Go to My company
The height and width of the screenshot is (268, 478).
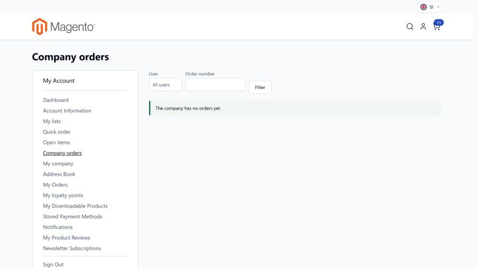coord(58,164)
